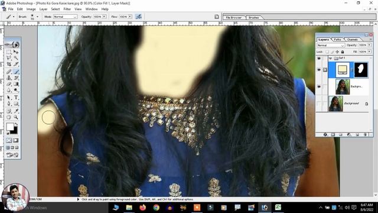The height and width of the screenshot is (213, 378).
Task: Select the Hand tool
Action: pyautogui.click(x=9, y=117)
